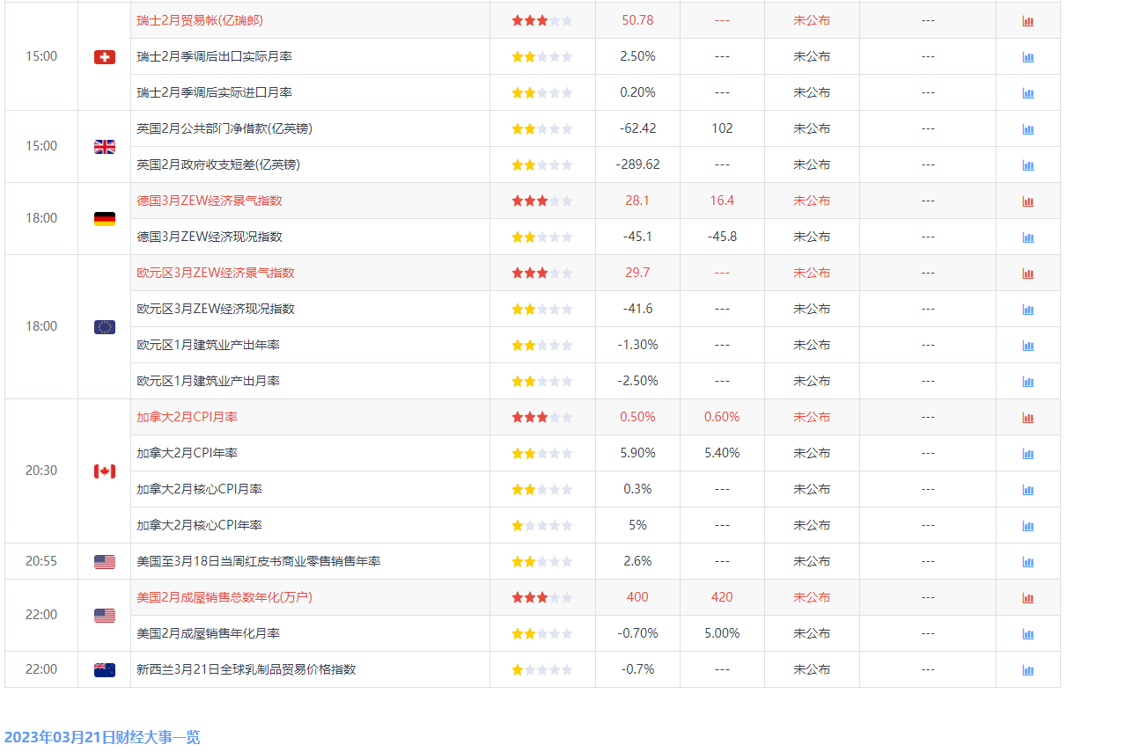Open 2023年03月21日财经大事一览 heading link
Screen dimensions: 1126x752
(102, 737)
